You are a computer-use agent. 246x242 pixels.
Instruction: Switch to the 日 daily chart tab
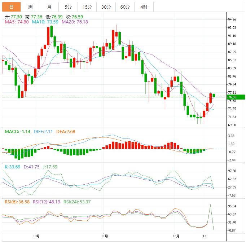coord(12,7)
